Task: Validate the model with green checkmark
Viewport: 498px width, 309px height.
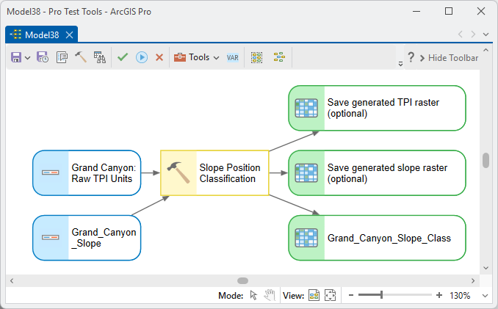Action: click(123, 57)
